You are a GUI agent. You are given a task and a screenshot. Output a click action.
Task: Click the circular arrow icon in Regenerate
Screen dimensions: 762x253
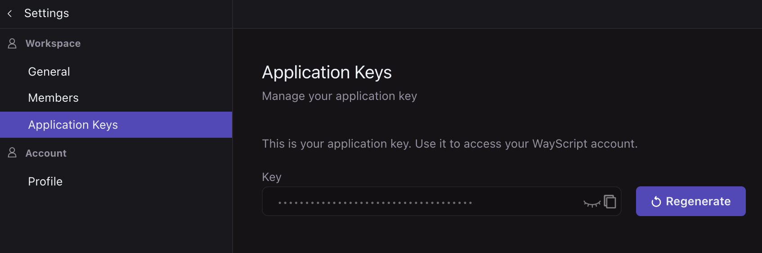[x=656, y=202]
